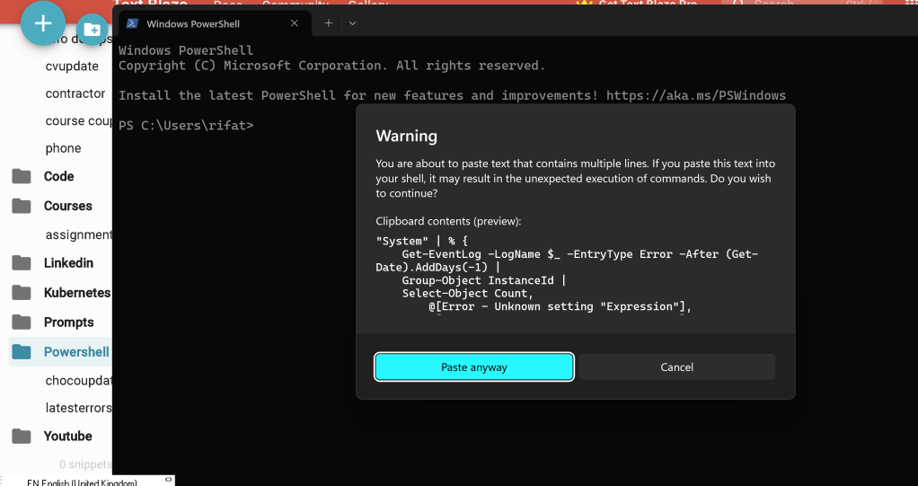Open the contractor snippet
This screenshot has height=486, width=918.
pyautogui.click(x=75, y=93)
